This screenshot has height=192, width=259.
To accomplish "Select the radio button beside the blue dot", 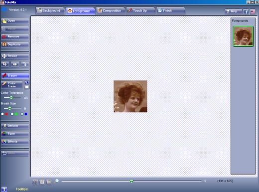I will coord(22,114).
